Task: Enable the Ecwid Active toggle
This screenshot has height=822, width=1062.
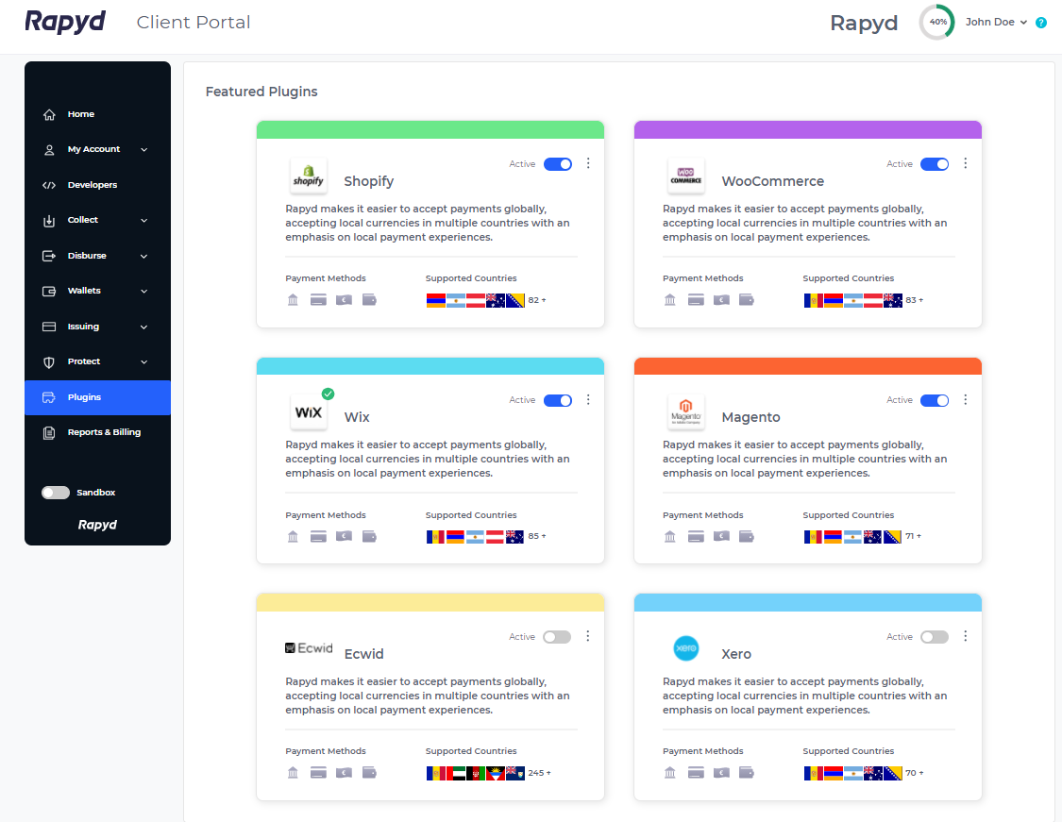Action: [x=557, y=636]
